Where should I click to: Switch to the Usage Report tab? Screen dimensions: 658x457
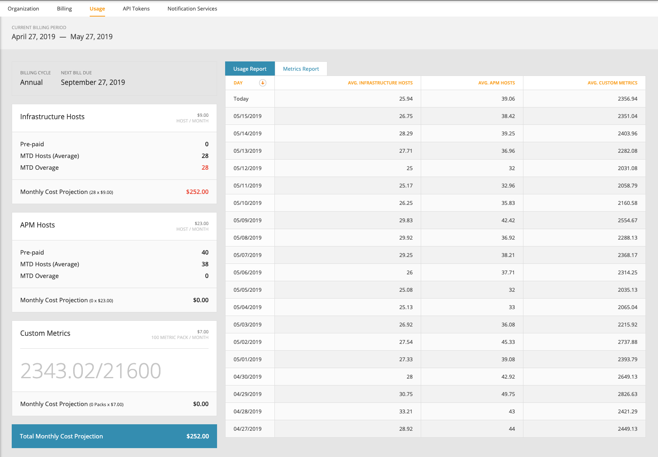click(x=250, y=69)
